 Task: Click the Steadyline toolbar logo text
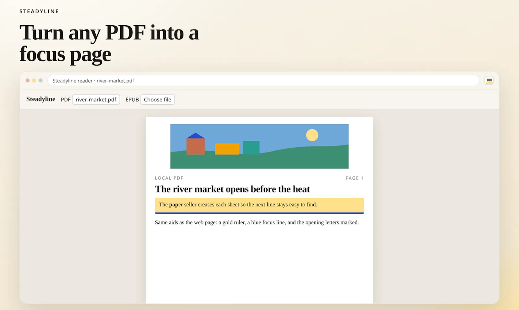pos(41,99)
